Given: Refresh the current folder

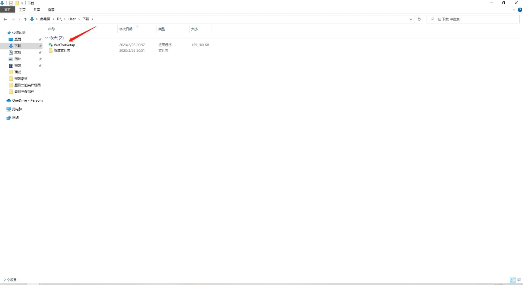Looking at the screenshot, I should coord(419,19).
